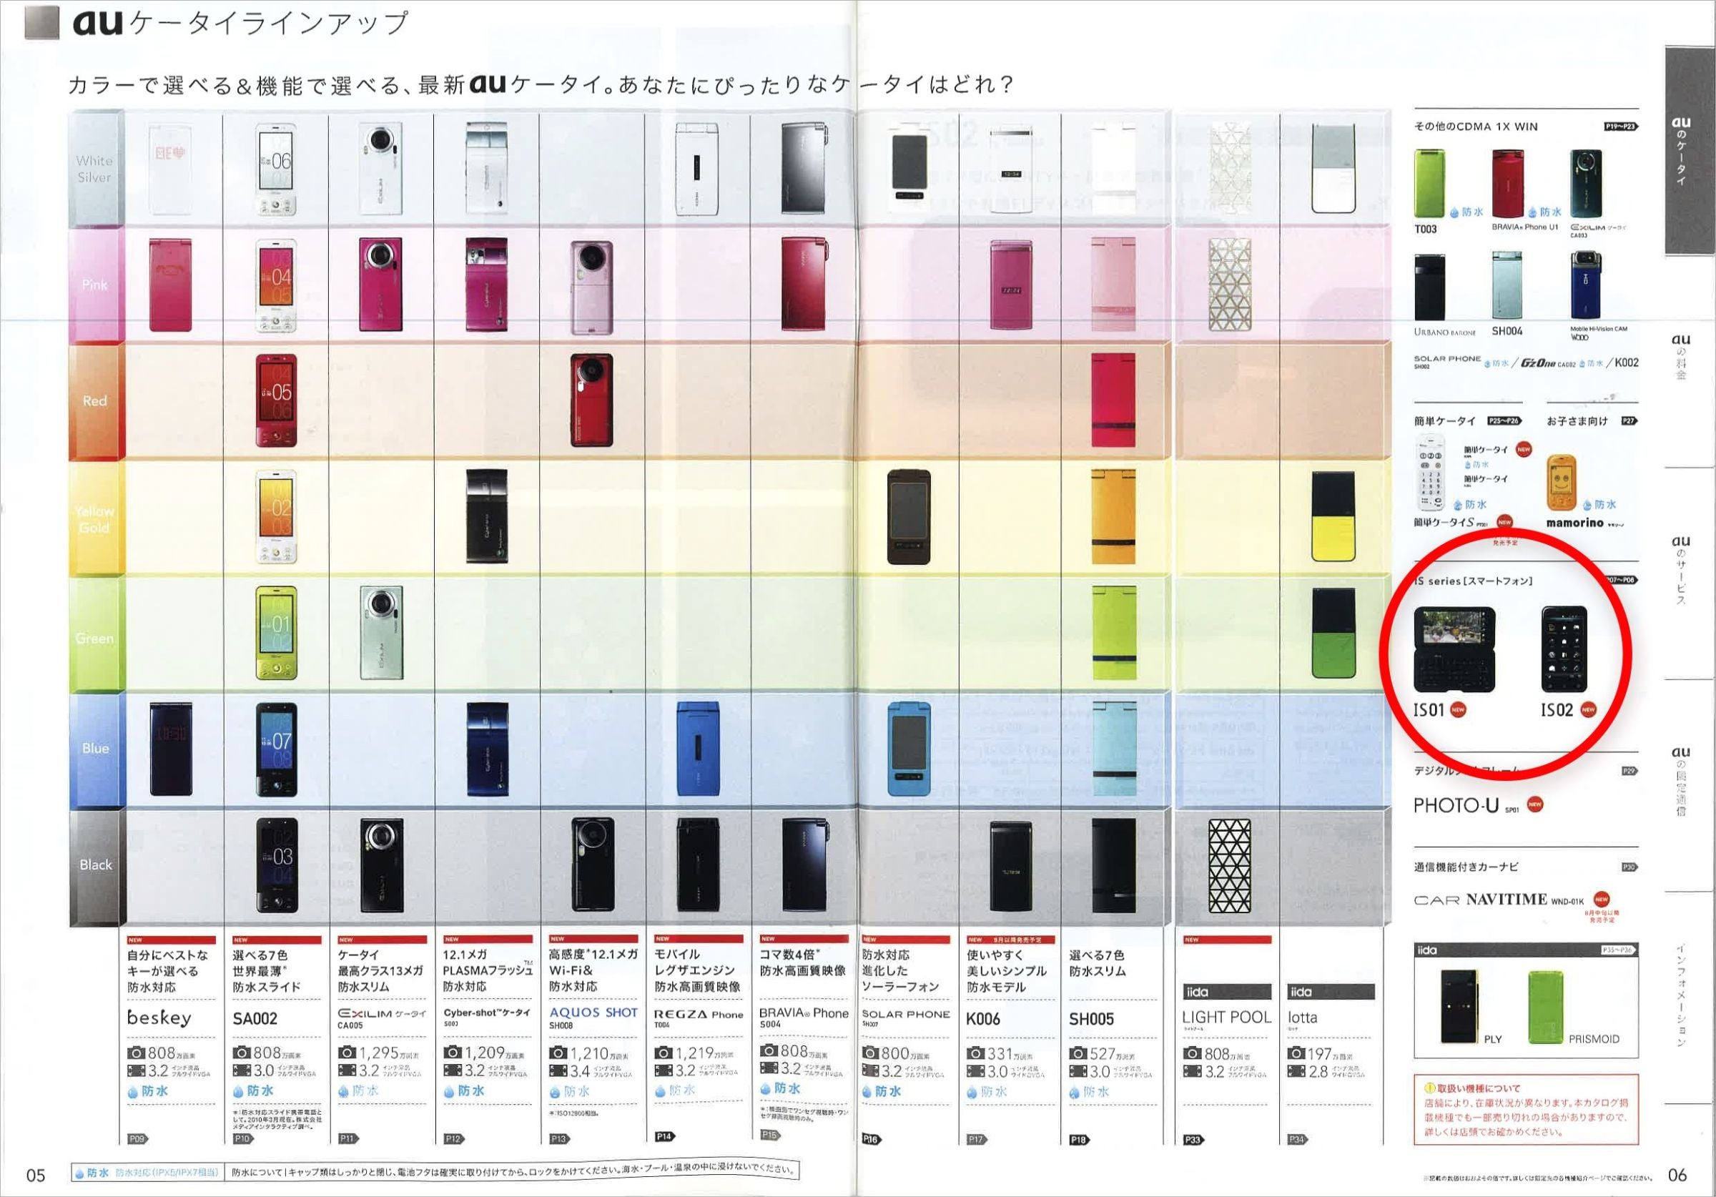Click the camera icon beside beskey's 808 value
Screen dimensions: 1716x1197
[x=136, y=1053]
